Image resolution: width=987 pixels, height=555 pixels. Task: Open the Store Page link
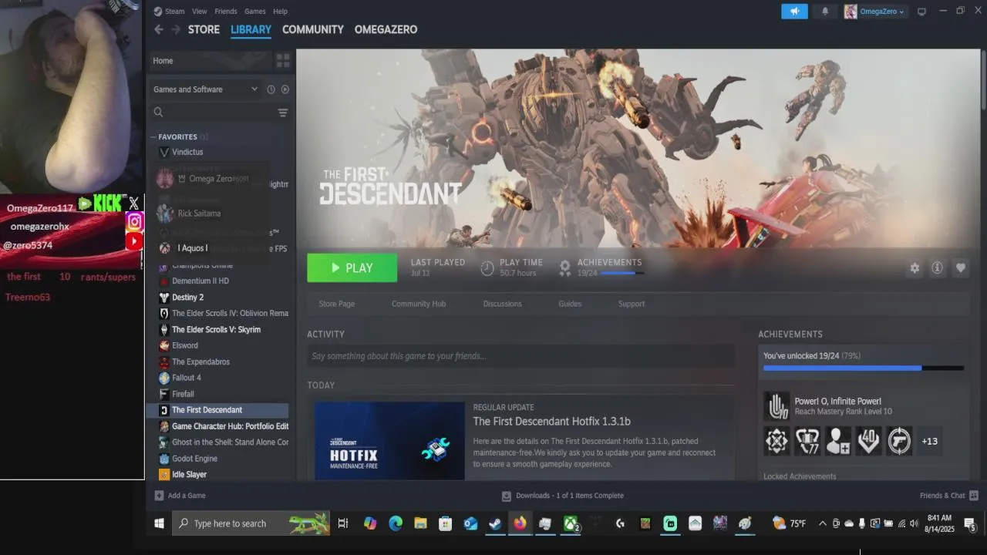(337, 304)
